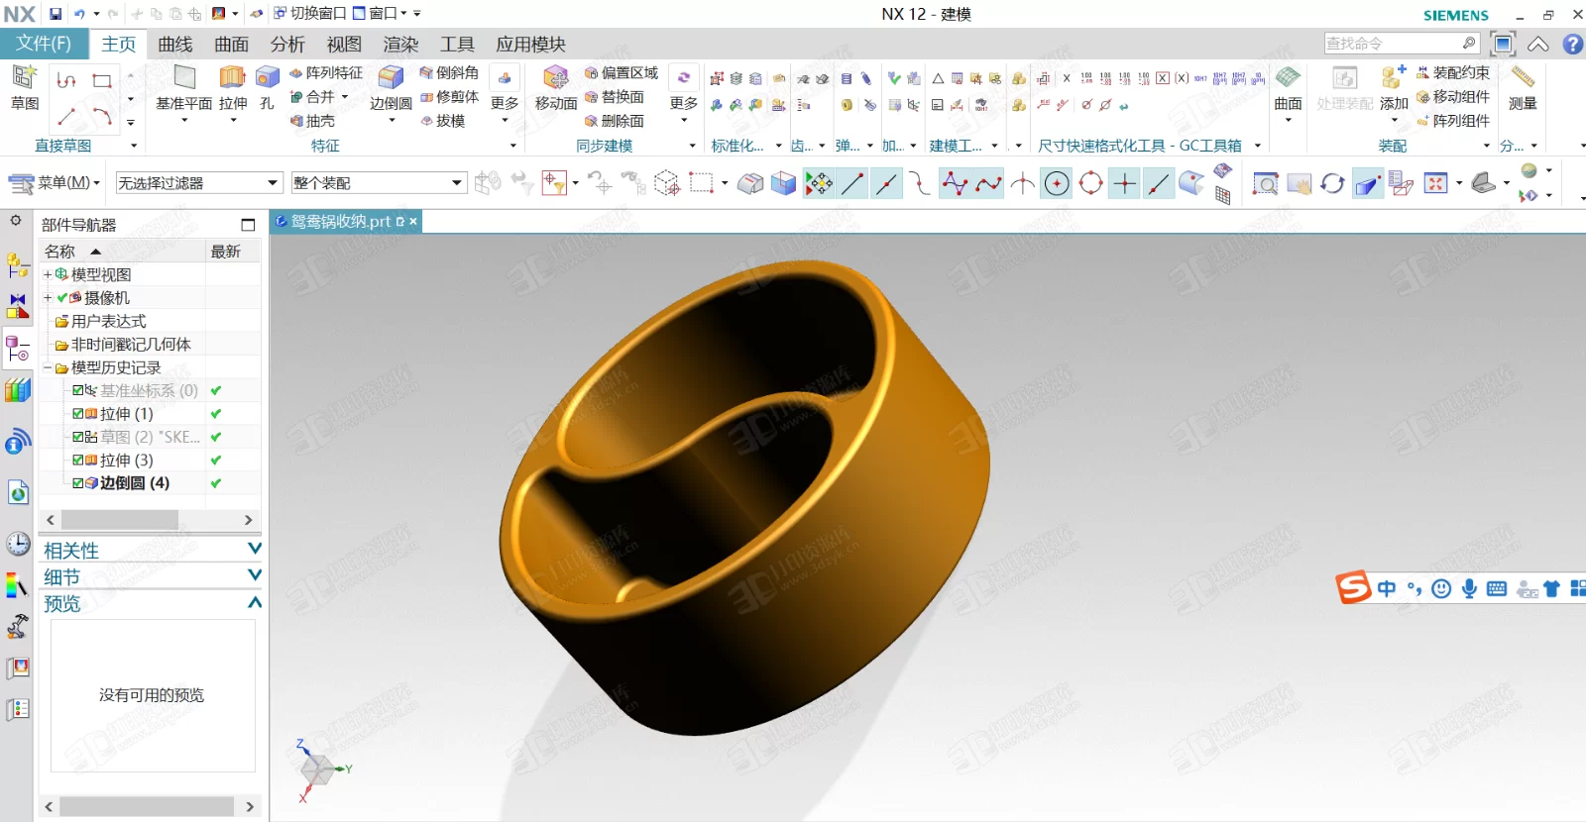Image resolution: width=1586 pixels, height=822 pixels.
Task: Click the Sogou input method S icon
Action: 1353,587
